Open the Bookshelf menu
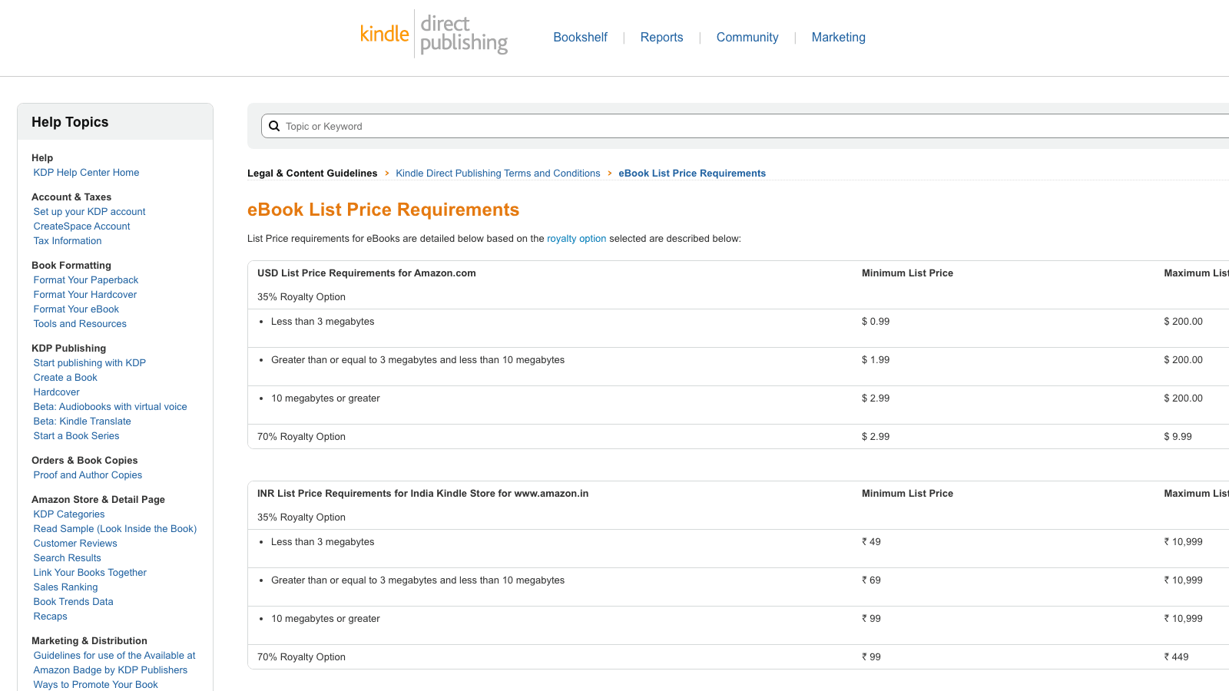The width and height of the screenshot is (1229, 691). coord(580,37)
